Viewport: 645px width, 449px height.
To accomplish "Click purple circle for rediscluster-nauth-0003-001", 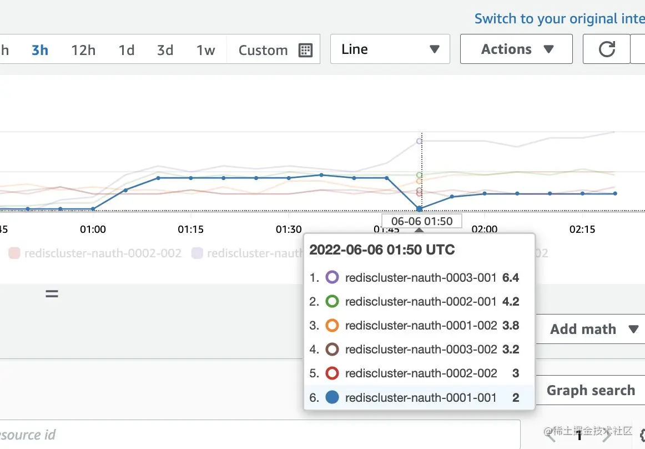I will point(332,277).
